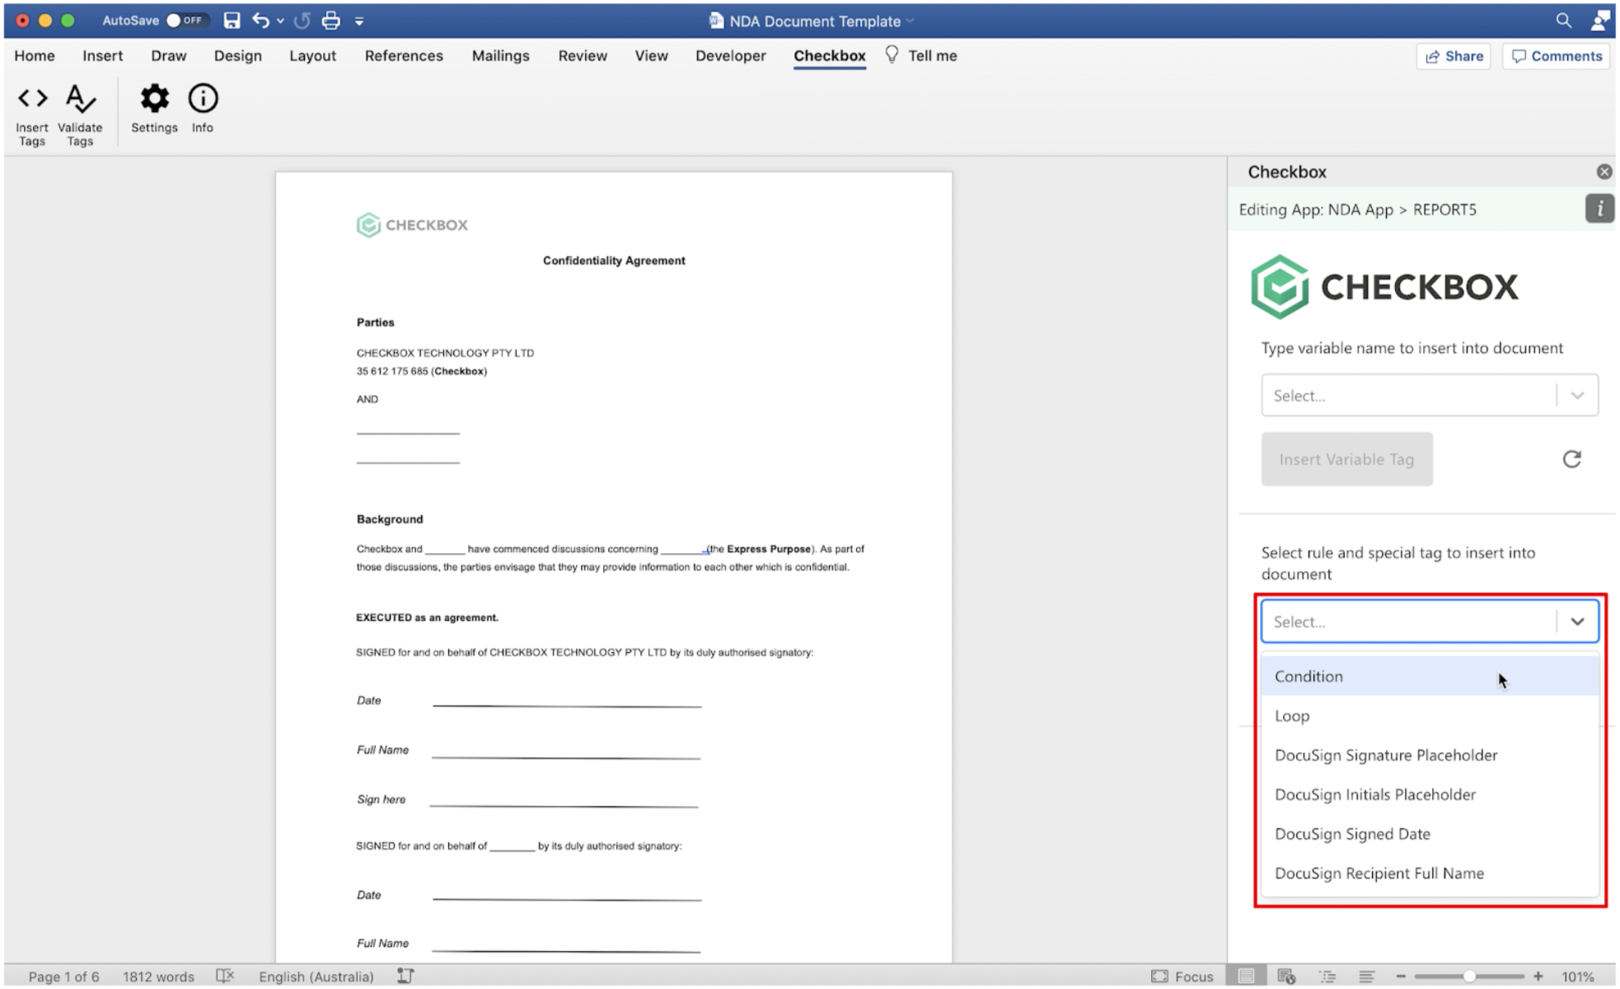Open Customize Quick Access Toolbar arrow
This screenshot has height=989, width=1620.
(359, 21)
